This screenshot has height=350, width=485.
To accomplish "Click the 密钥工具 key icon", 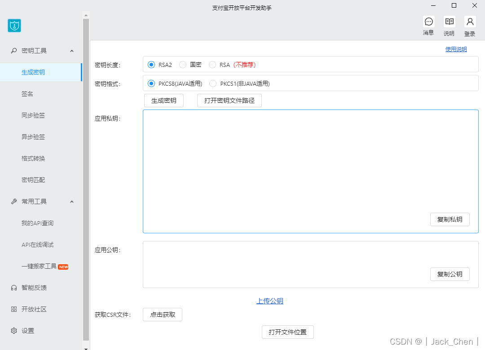I will pyautogui.click(x=14, y=51).
